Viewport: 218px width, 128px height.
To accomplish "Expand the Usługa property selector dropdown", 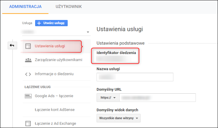I will point(56,32).
